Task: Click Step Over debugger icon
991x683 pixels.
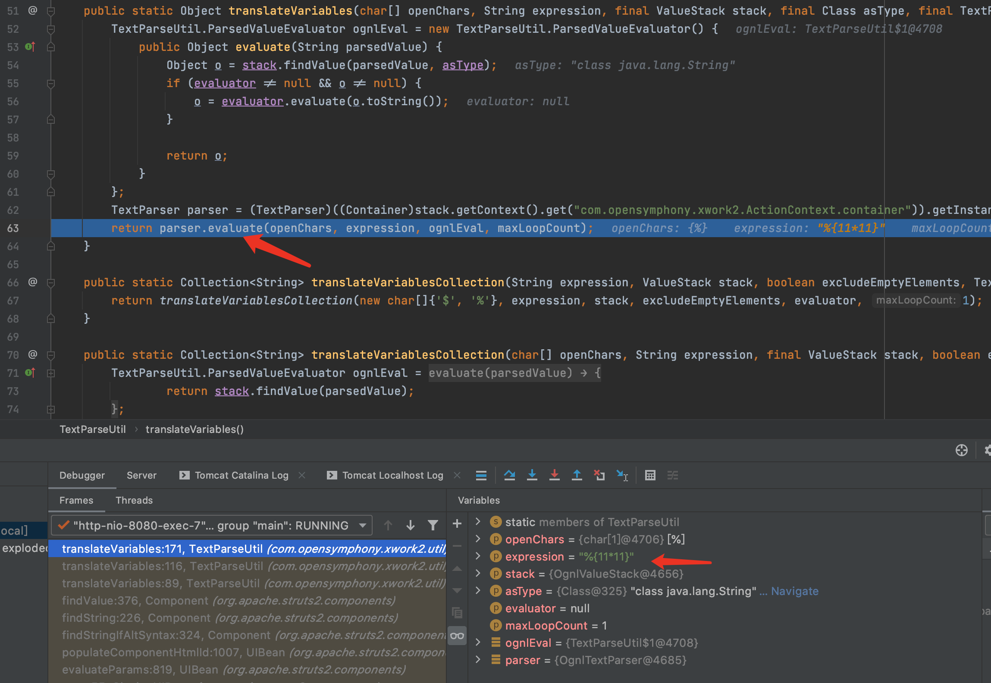Action: pyautogui.click(x=510, y=475)
